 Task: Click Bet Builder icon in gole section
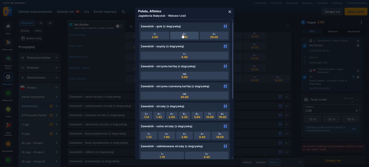click(x=225, y=26)
